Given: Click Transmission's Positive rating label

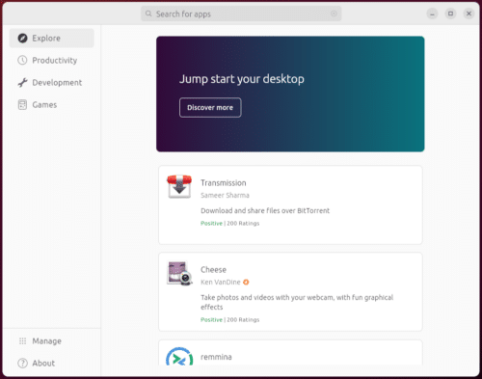Looking at the screenshot, I should (211, 224).
